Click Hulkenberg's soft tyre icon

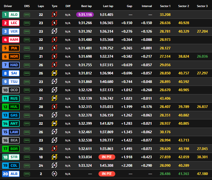(54, 106)
